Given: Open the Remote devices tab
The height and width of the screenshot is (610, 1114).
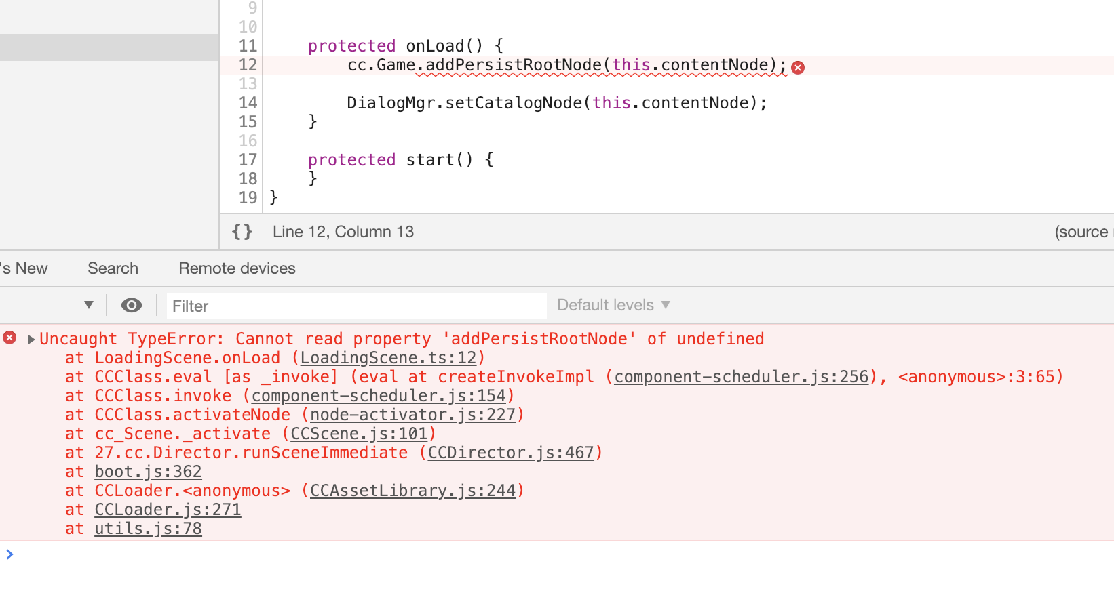Looking at the screenshot, I should [237, 268].
